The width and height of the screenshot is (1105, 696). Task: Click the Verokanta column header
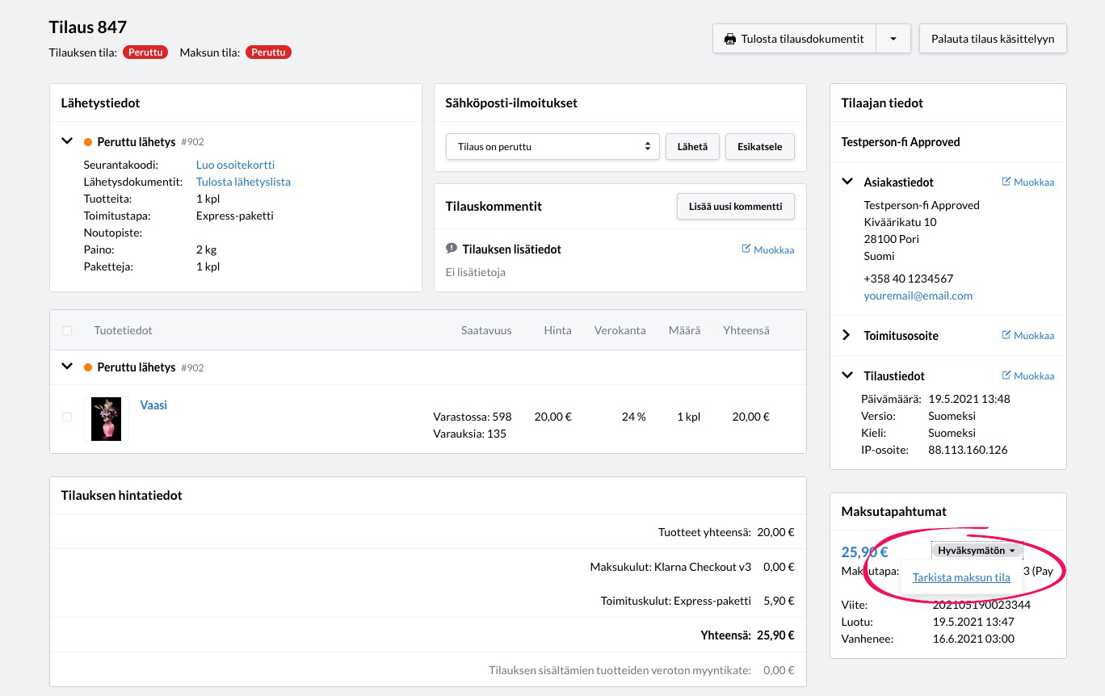coord(620,330)
